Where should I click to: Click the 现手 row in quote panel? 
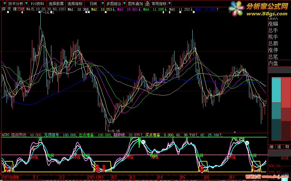(x=273, y=37)
